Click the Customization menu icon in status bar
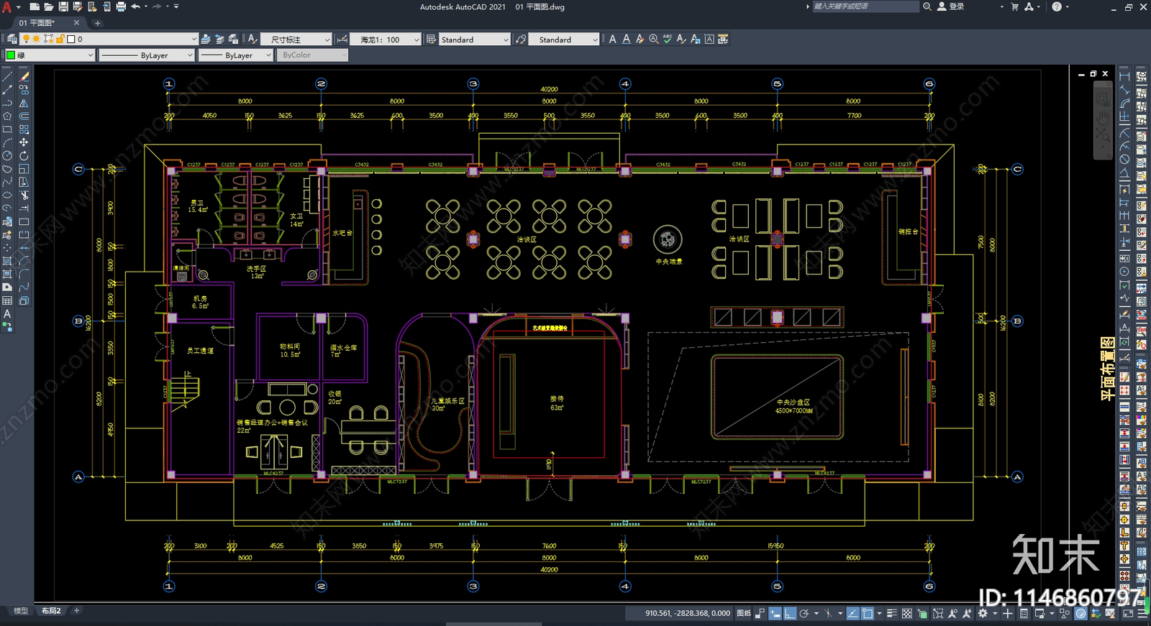 pos(1142,613)
